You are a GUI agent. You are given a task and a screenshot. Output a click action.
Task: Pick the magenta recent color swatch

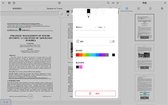click(81, 67)
